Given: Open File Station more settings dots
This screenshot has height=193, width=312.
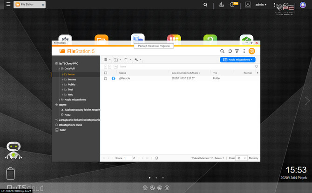Looking at the screenshot, I should 244,51.
